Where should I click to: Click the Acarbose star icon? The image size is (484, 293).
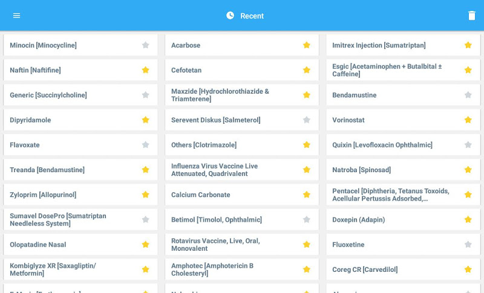point(307,45)
